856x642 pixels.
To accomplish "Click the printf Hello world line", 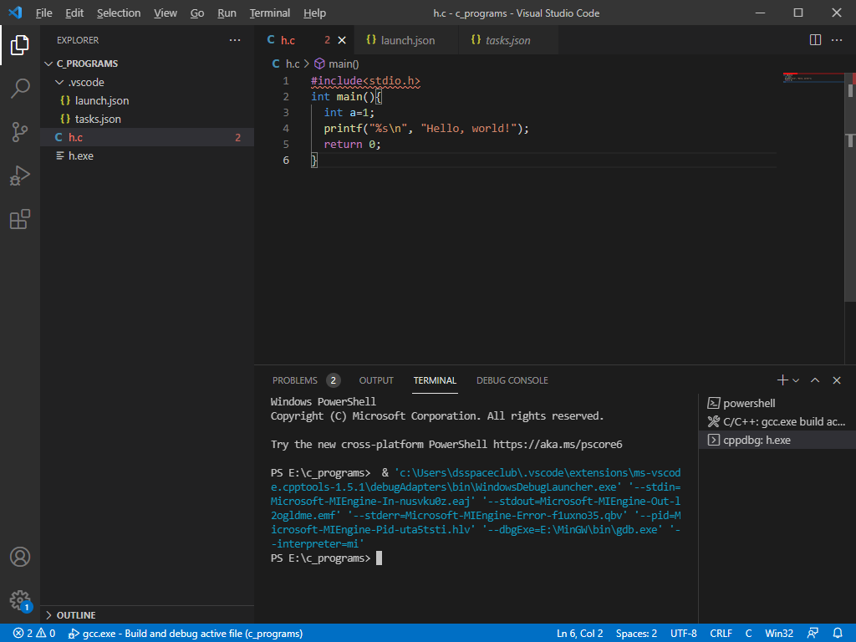I will 426,128.
